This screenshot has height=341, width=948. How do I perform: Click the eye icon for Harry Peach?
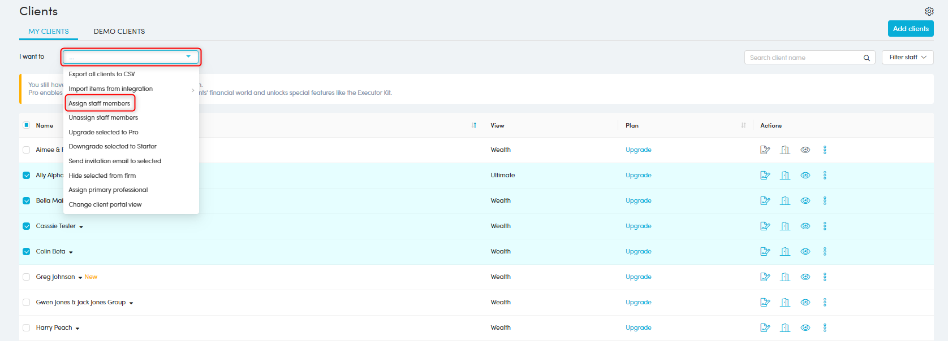[x=805, y=327]
